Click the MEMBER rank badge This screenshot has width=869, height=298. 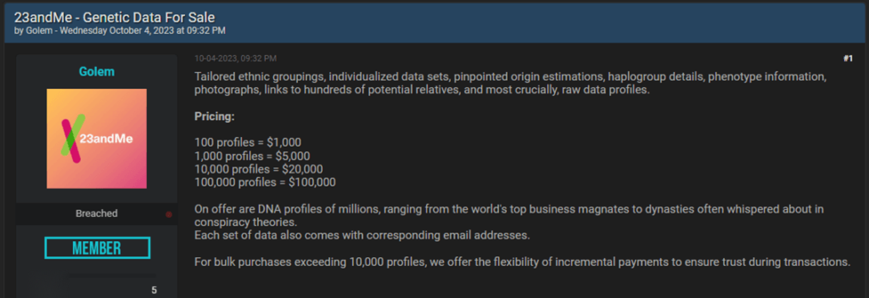[97, 248]
